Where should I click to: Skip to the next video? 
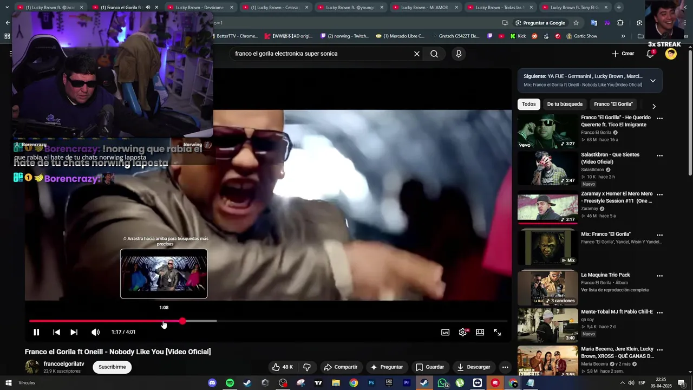point(74,332)
